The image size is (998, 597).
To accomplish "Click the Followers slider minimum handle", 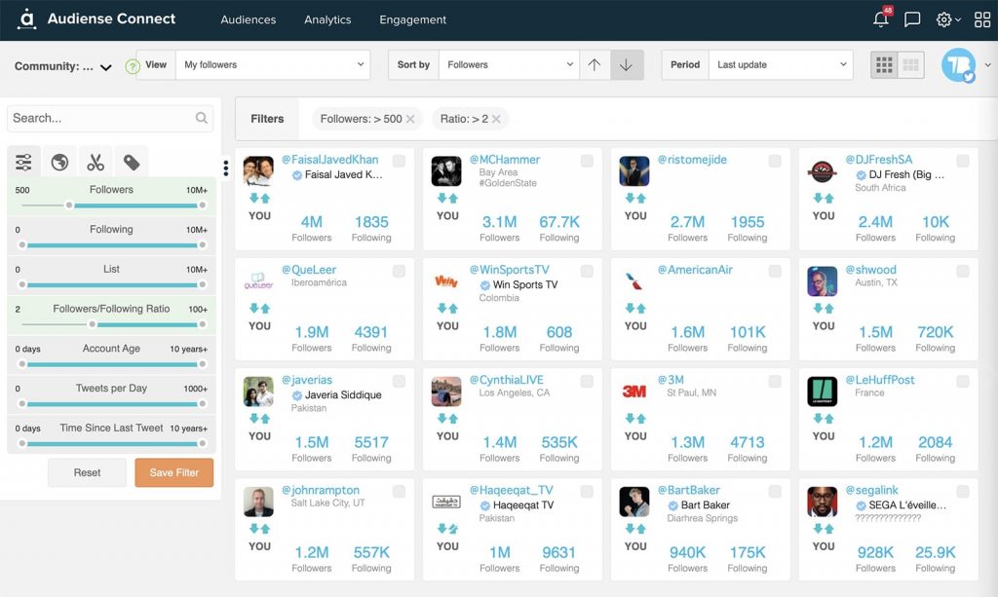I will tap(69, 205).
